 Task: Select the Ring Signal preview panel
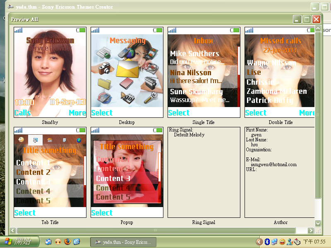point(204,172)
